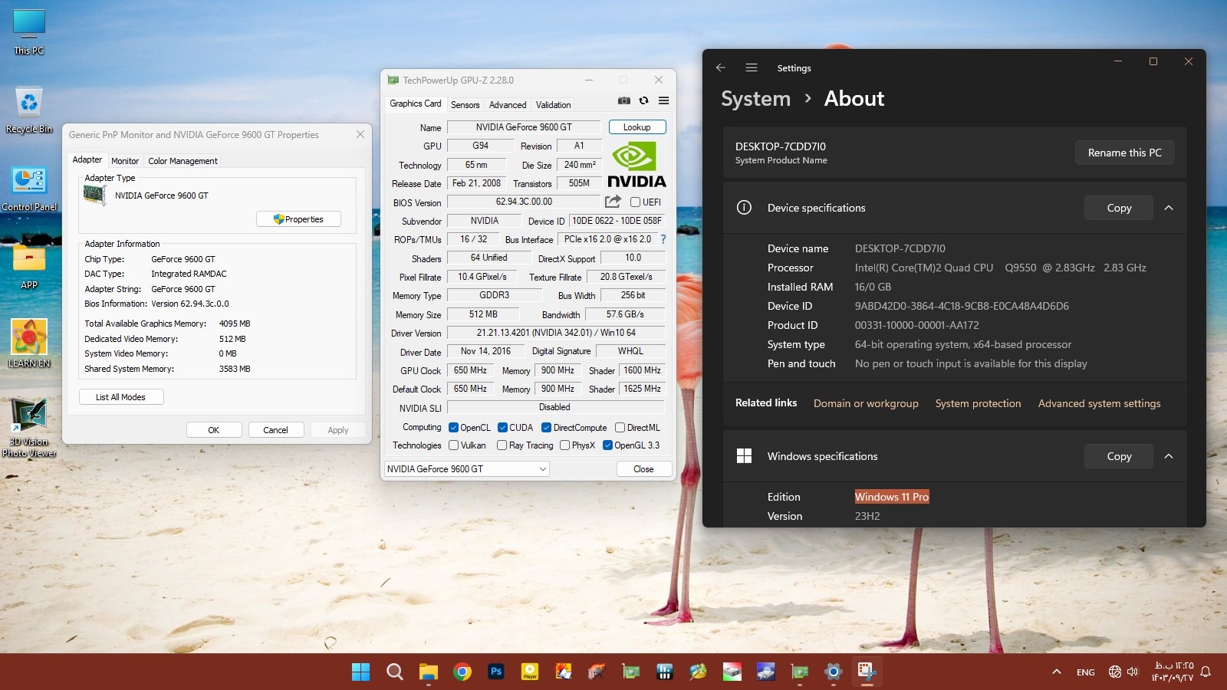Click the BIOS export share icon
This screenshot has height=690, width=1227.
click(613, 202)
